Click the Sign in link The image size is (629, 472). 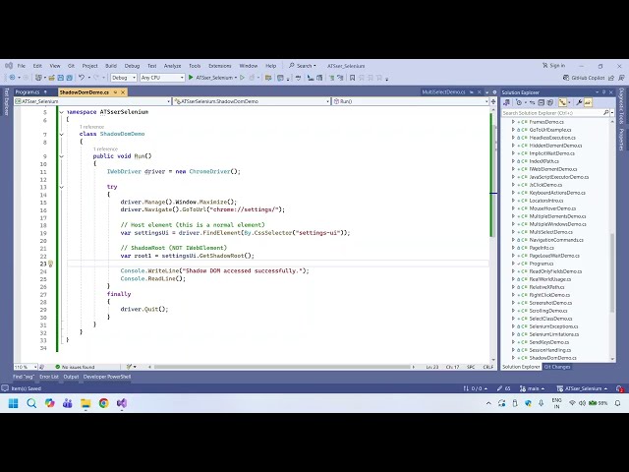[554, 66]
